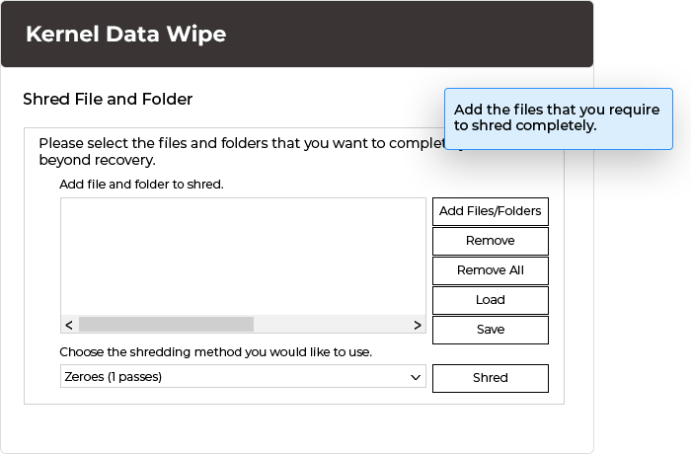Save the current file list
The image size is (691, 454).
pyautogui.click(x=490, y=330)
